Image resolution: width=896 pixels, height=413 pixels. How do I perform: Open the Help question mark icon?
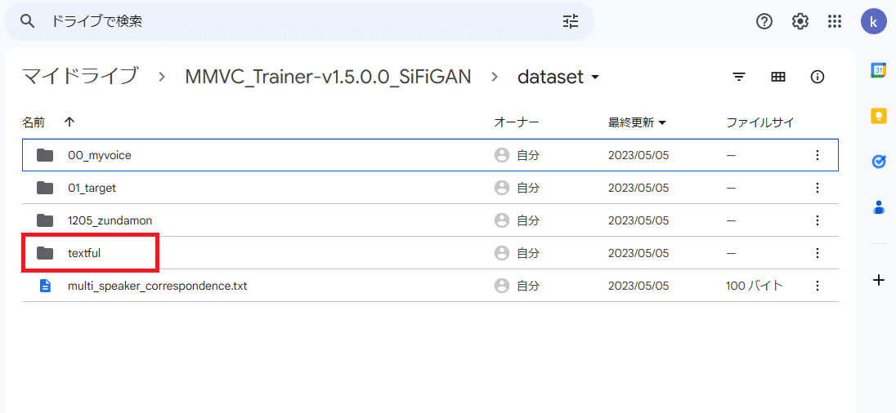[x=764, y=22]
